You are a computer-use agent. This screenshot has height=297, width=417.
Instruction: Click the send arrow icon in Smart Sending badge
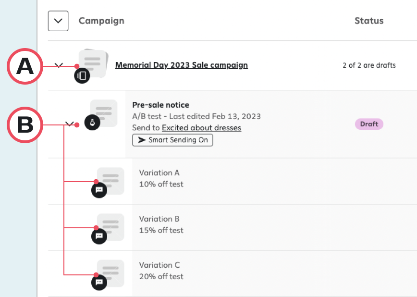[141, 140]
